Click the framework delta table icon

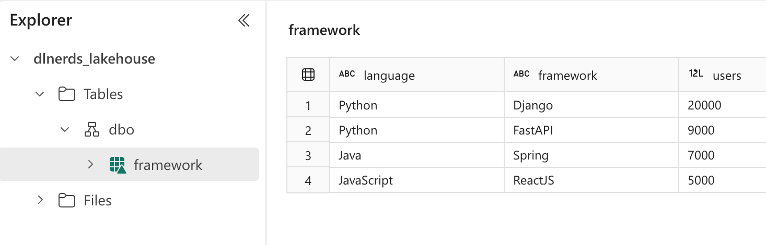point(118,165)
